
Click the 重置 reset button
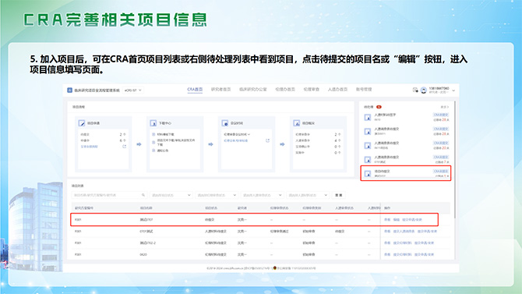coord(339,195)
